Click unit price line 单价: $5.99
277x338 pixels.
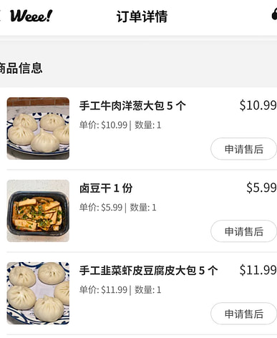[x=101, y=208]
